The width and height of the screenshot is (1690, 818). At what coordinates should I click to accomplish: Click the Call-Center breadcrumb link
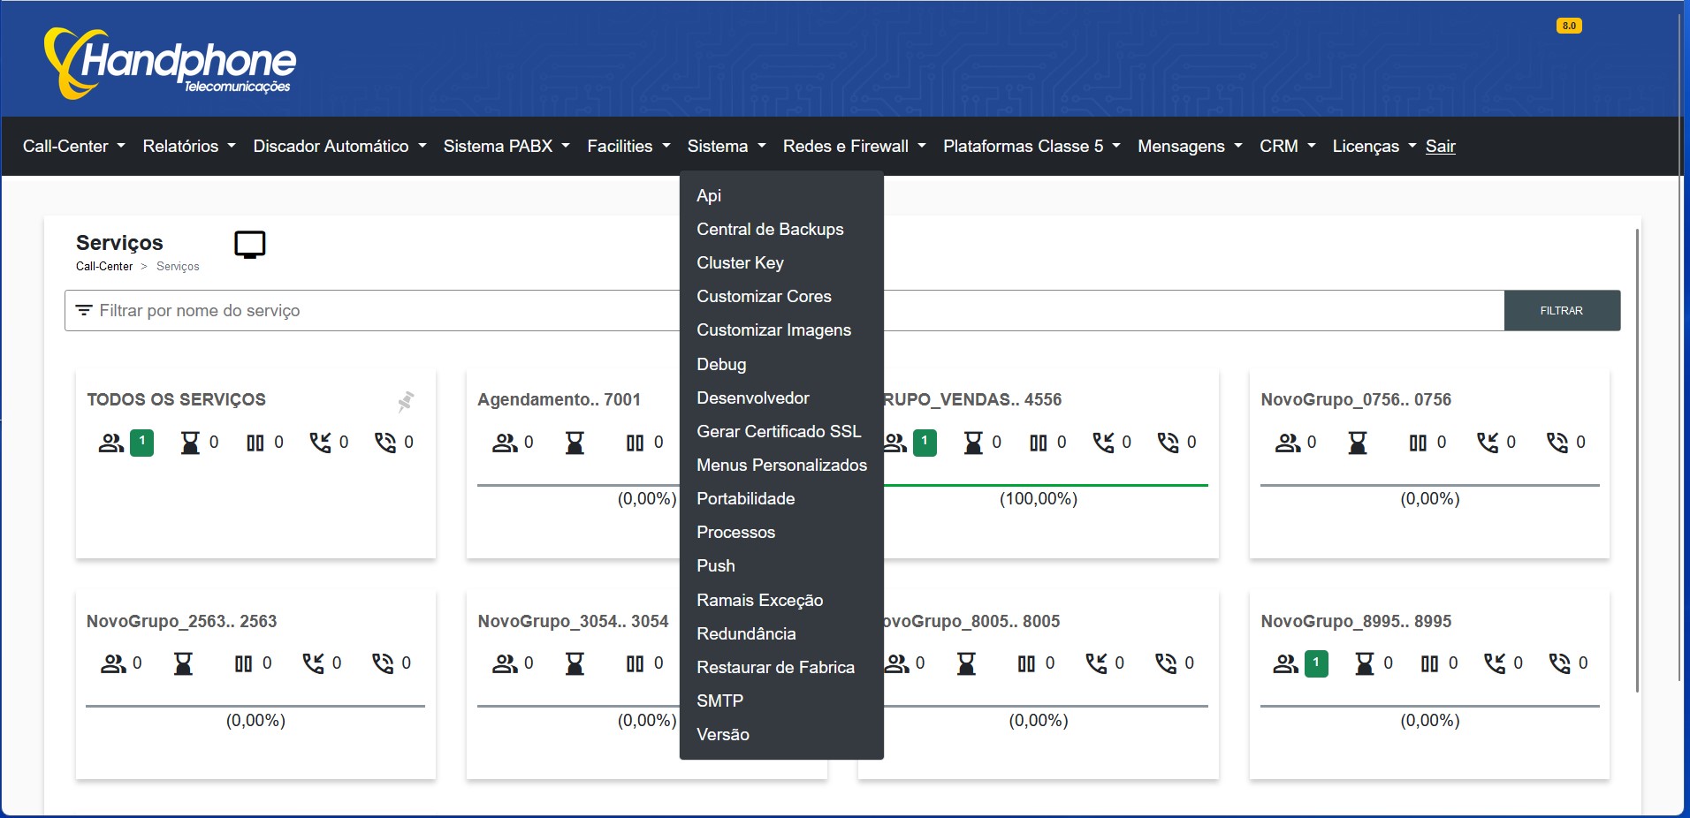(x=104, y=267)
